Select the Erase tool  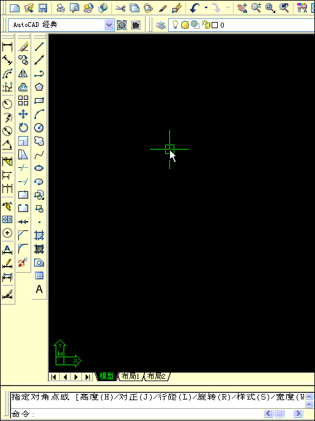[x=23, y=47]
